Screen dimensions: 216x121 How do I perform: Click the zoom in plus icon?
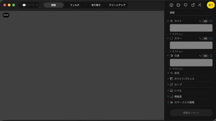(x=37, y=5)
